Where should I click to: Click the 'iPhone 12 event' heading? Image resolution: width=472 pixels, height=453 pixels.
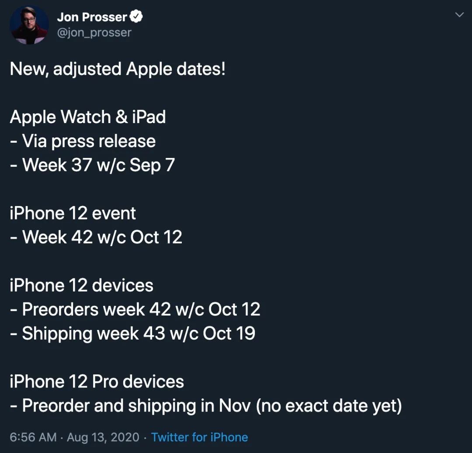pos(73,213)
